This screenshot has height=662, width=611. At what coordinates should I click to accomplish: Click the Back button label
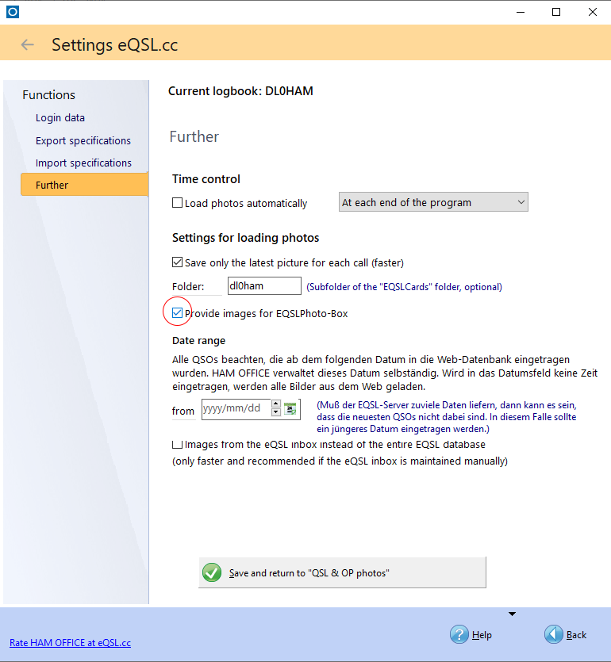point(576,634)
